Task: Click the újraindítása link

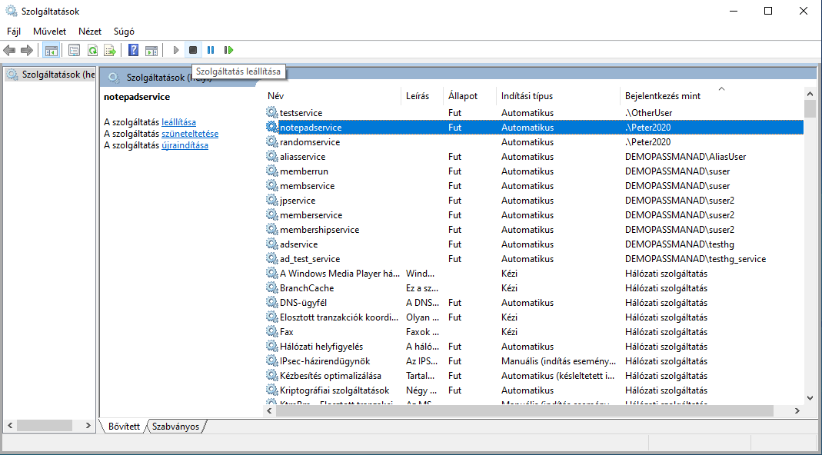Action: point(185,145)
